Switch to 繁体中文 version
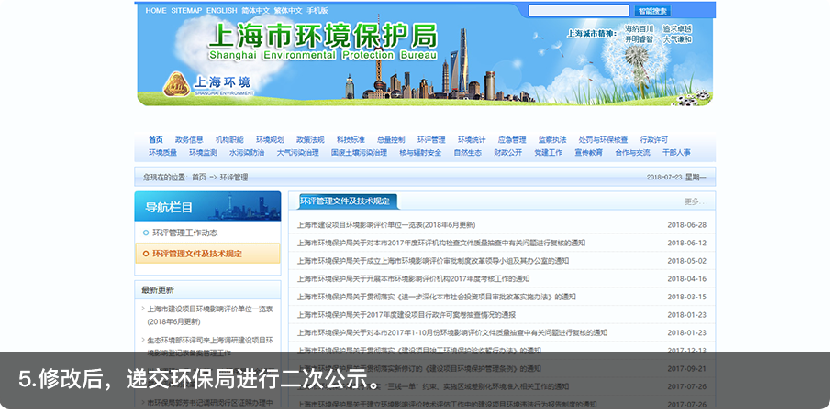The image size is (835, 412). pyautogui.click(x=288, y=11)
